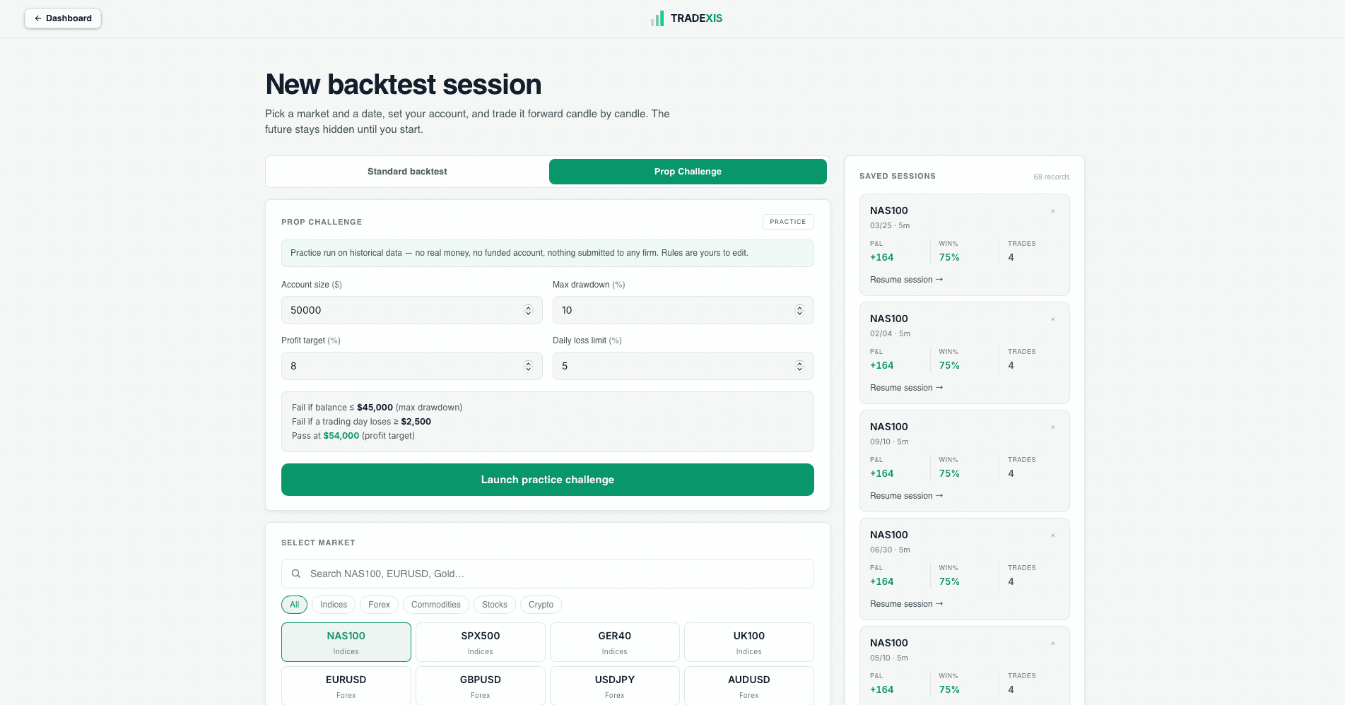Launch practice challenge

(548, 480)
